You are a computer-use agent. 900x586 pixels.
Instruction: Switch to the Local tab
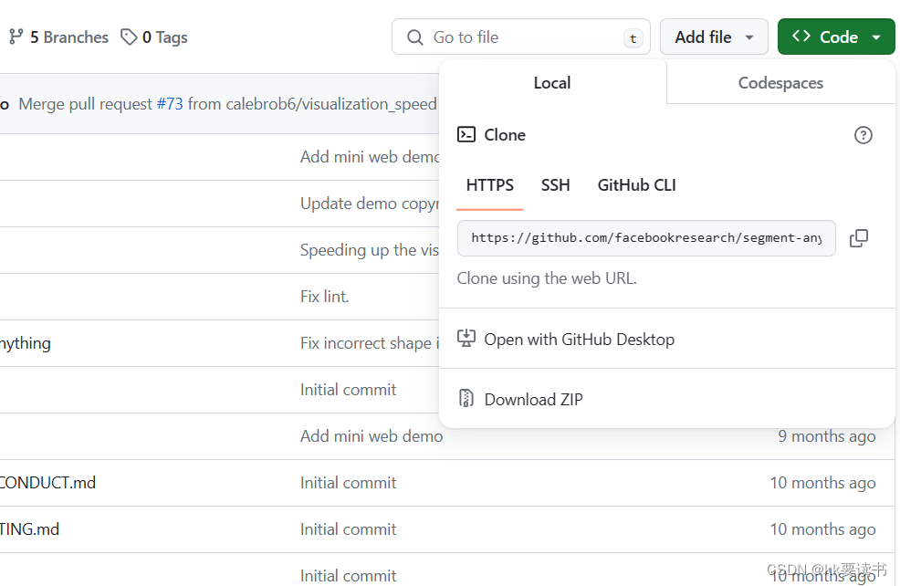(552, 83)
